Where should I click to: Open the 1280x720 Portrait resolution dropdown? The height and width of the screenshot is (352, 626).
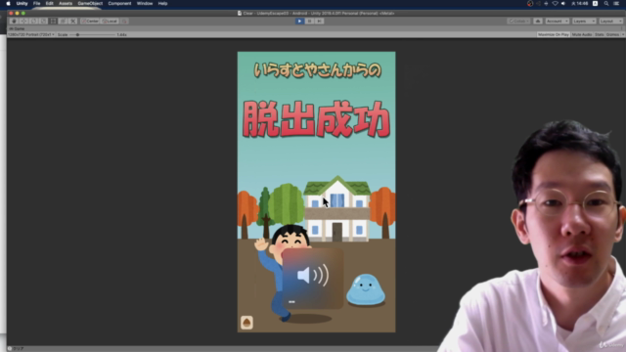31,35
